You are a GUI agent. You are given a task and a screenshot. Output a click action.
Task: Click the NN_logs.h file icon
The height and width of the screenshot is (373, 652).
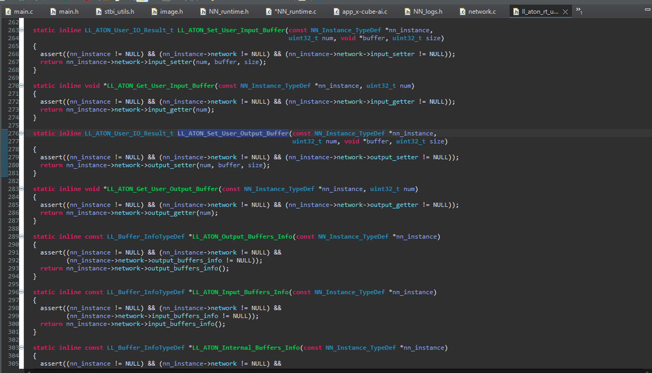pyautogui.click(x=407, y=12)
